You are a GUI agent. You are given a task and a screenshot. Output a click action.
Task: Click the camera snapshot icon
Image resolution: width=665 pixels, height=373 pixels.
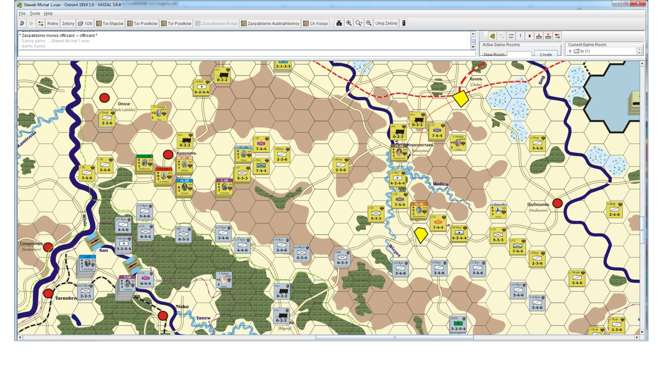pyautogui.click(x=339, y=23)
